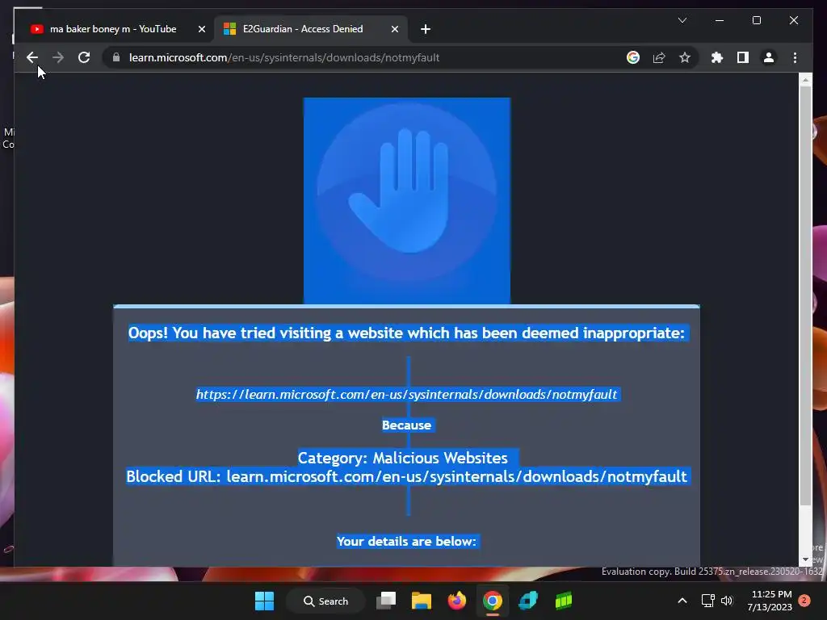
Task: Click the 'Blocked URL:' line
Action: (x=406, y=476)
